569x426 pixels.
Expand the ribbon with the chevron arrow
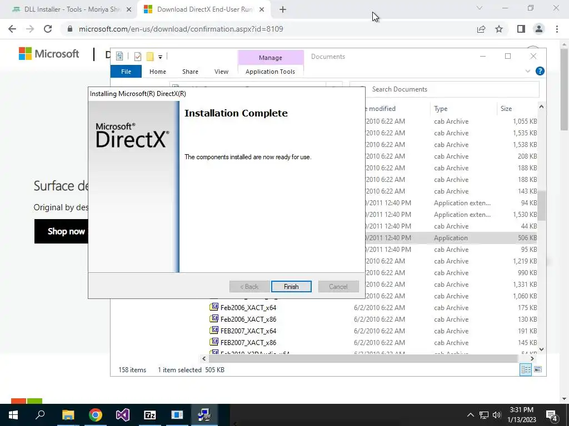tap(528, 71)
